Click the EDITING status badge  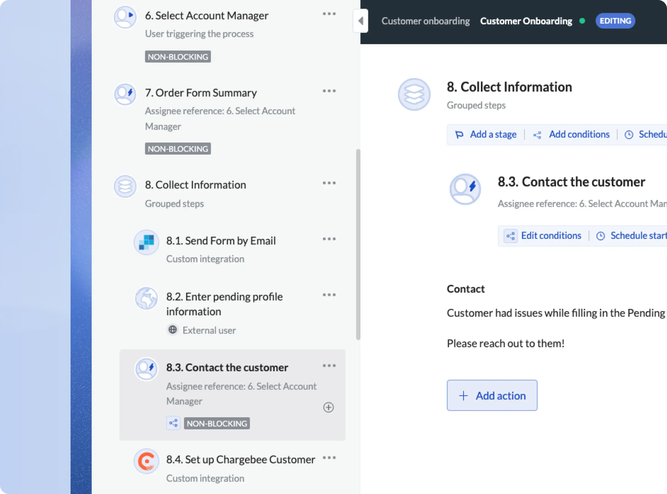615,21
